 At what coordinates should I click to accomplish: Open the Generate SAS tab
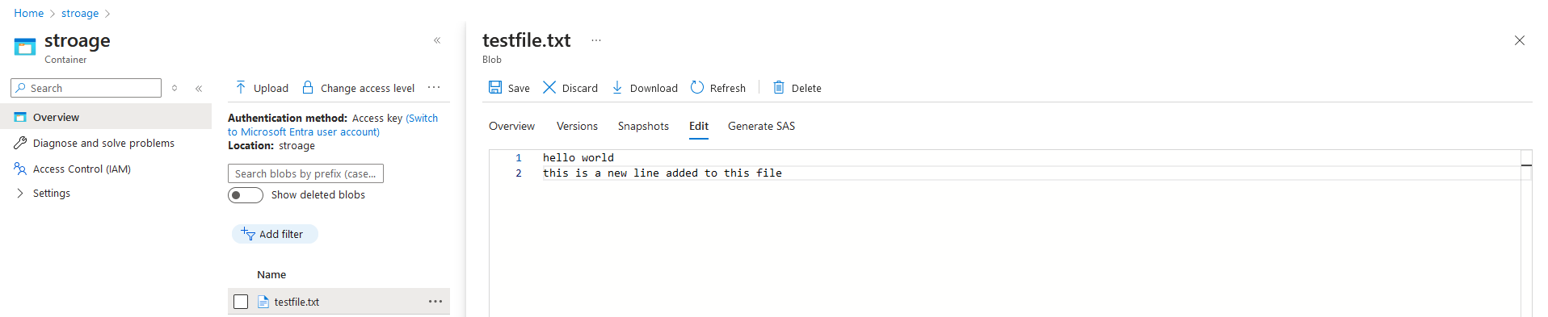[x=761, y=126]
